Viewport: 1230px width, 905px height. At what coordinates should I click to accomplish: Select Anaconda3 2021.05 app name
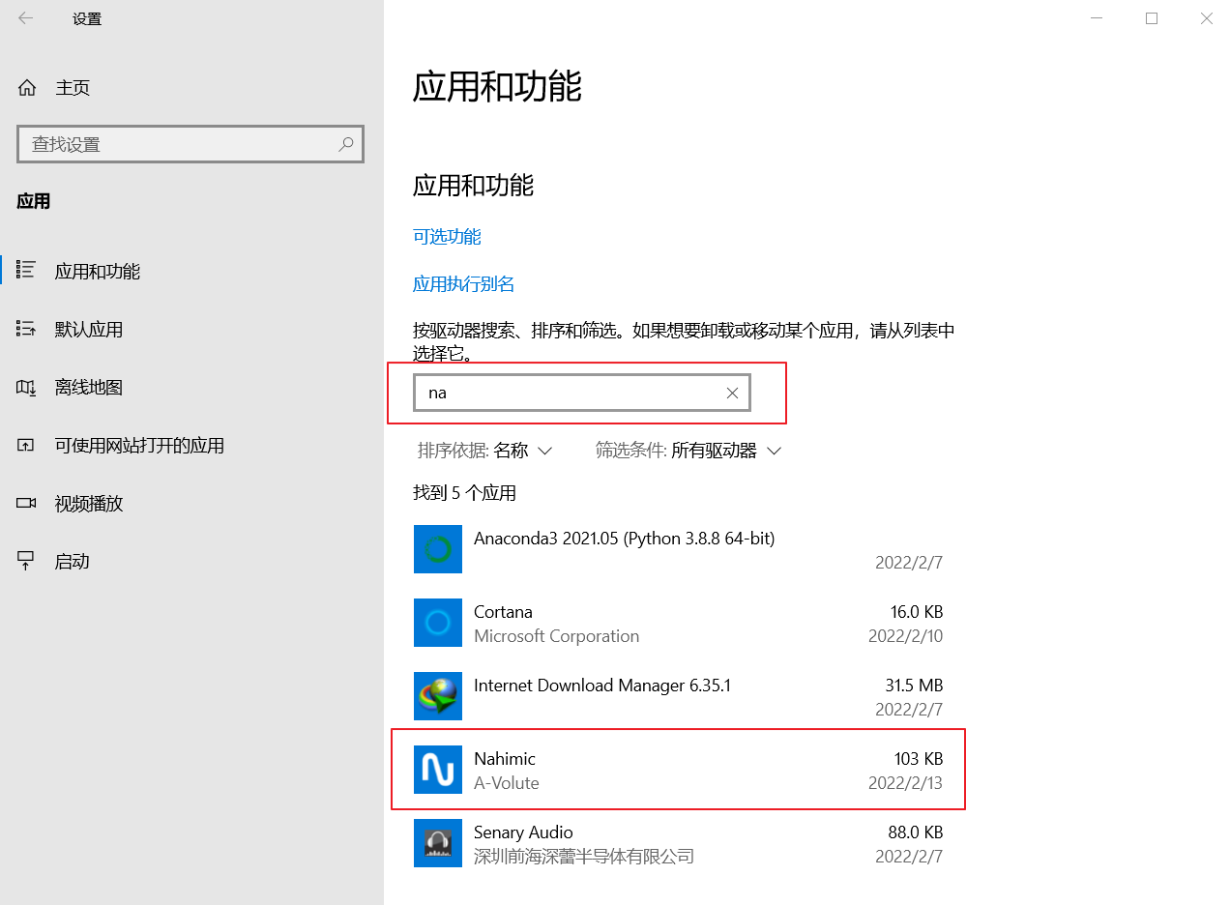[624, 539]
